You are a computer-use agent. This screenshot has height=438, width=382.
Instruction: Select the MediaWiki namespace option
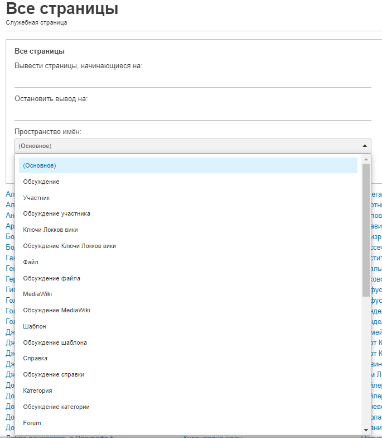[188, 294]
